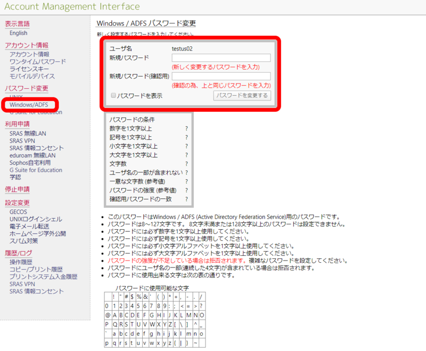
Task: Open the 停止申請 section heading
Action: [17, 189]
